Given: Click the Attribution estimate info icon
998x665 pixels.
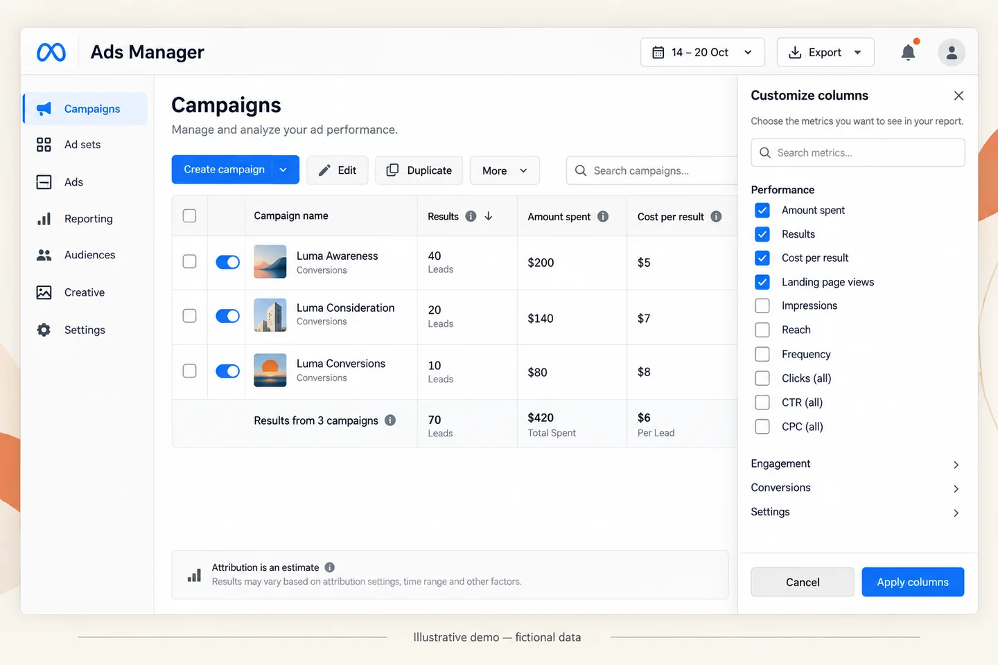Looking at the screenshot, I should click(330, 567).
